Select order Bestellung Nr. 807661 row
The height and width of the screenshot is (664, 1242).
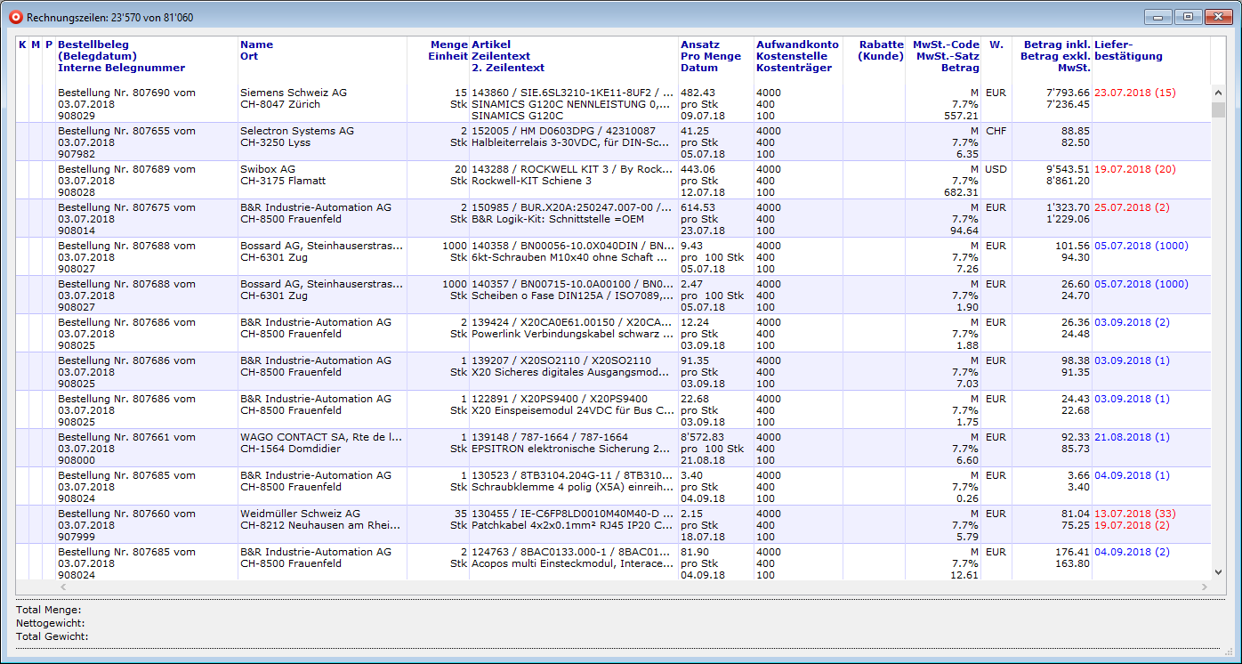point(126,437)
